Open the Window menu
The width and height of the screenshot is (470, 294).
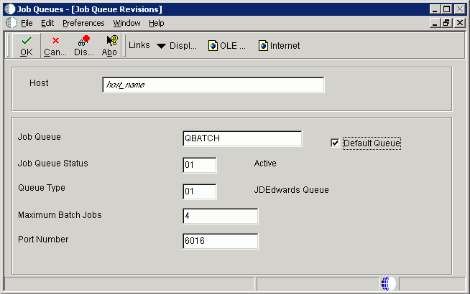coord(126,23)
